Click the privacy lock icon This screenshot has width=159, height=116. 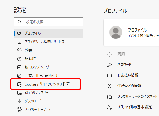[19, 42]
